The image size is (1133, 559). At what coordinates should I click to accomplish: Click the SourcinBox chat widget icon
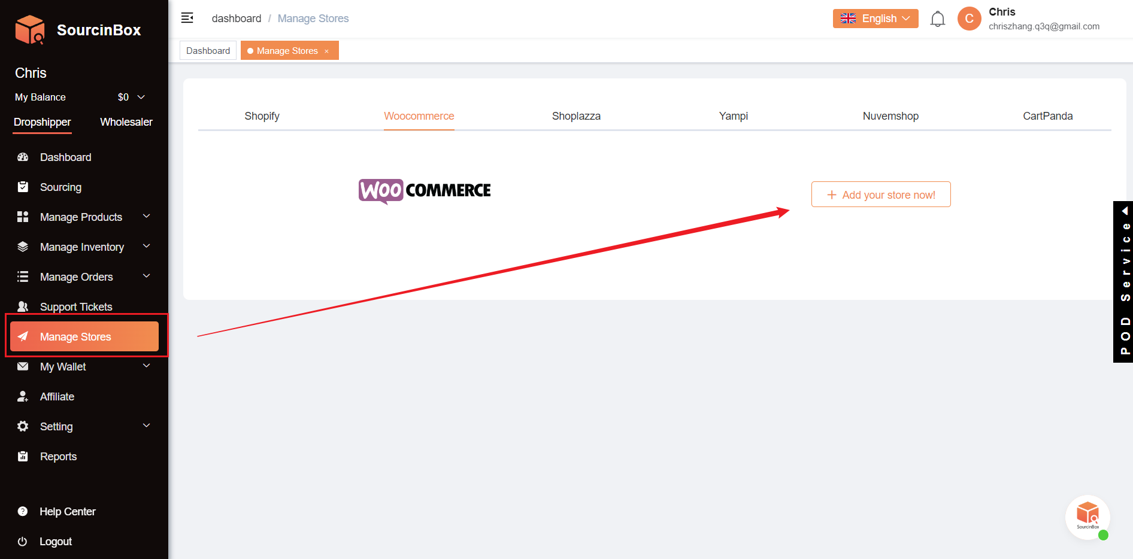click(1087, 517)
